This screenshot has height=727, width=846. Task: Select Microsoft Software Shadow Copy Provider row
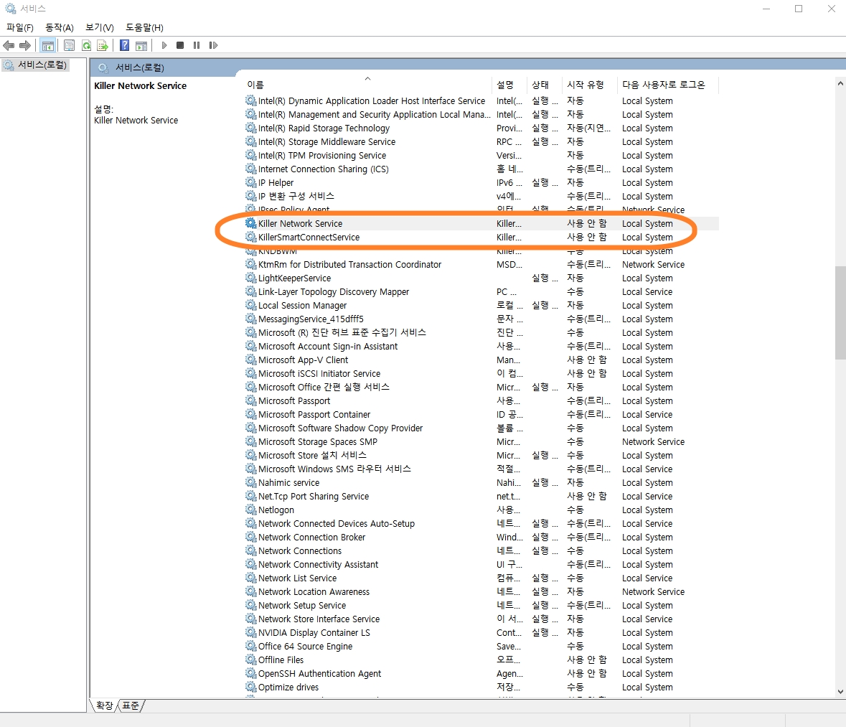[x=481, y=428]
